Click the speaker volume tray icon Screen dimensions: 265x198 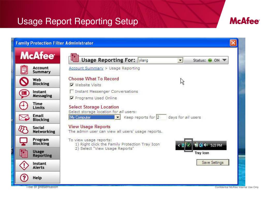(x=206, y=145)
